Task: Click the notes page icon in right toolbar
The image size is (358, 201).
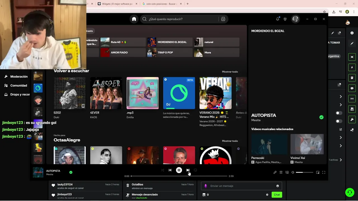Action: pos(352,78)
